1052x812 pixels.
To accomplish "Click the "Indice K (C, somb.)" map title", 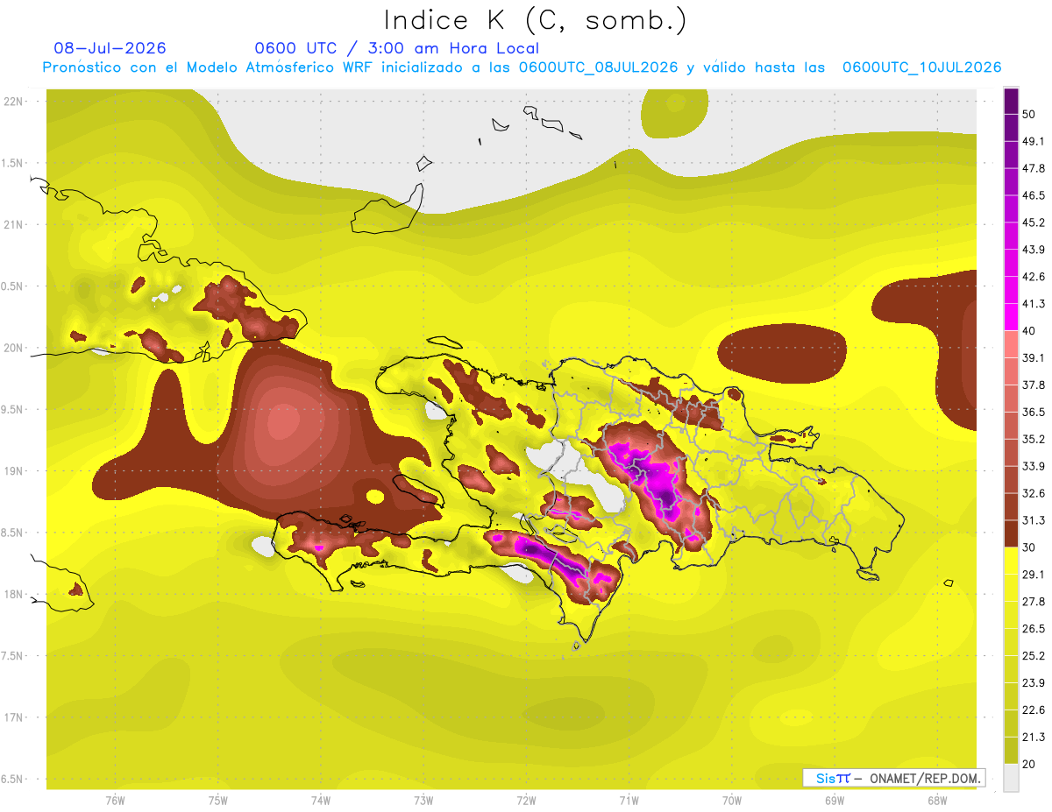I will 535,21.
